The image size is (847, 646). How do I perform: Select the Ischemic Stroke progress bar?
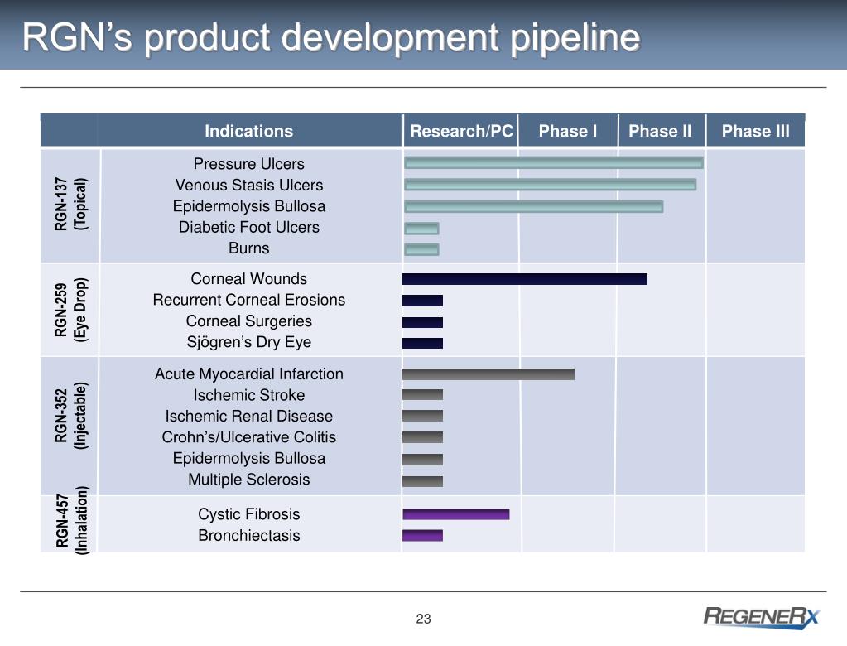coord(422,395)
